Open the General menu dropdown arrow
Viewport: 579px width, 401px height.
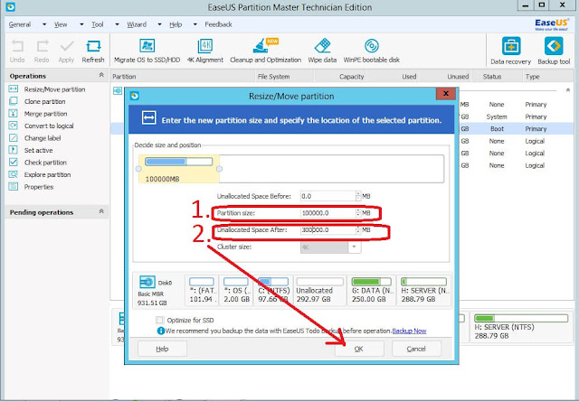click(44, 24)
